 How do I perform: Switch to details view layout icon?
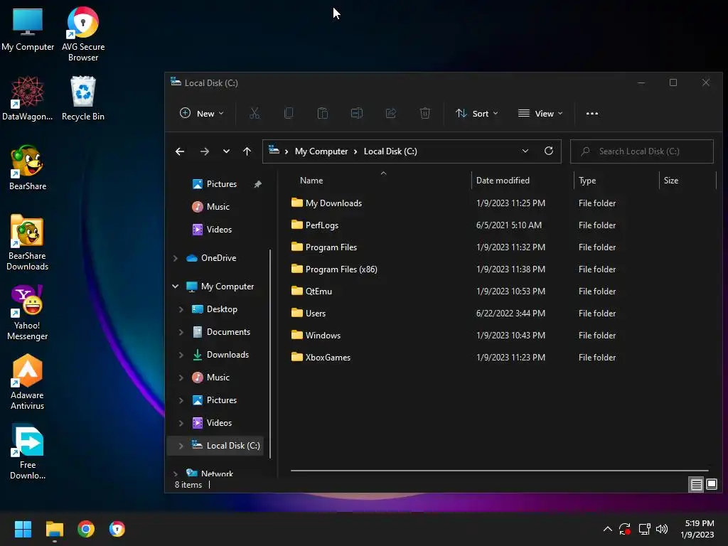pos(697,485)
